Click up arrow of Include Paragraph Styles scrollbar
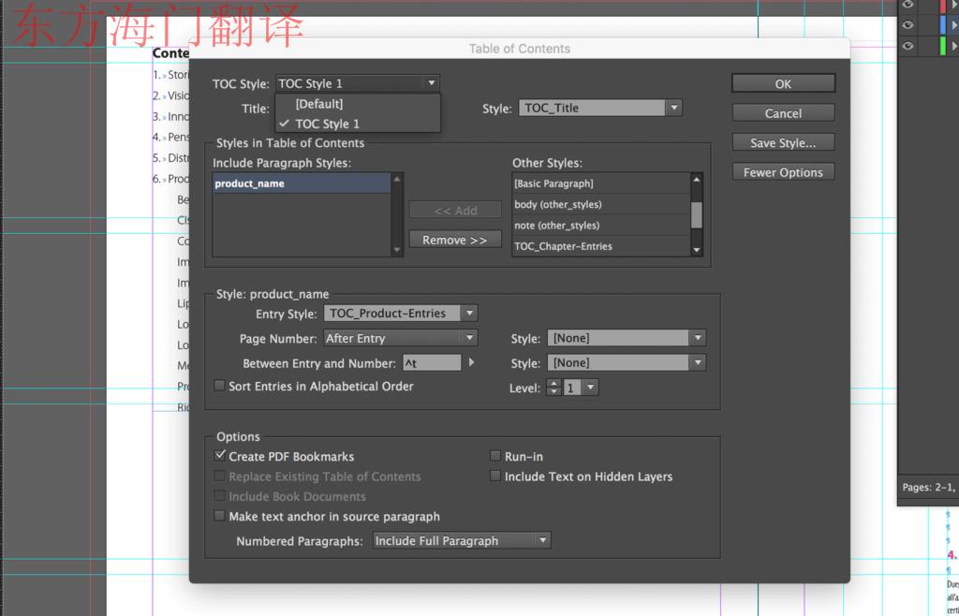Screen dimensions: 959x616 (x=397, y=179)
